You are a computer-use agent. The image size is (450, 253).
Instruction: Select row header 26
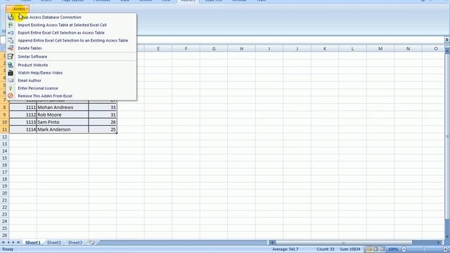click(5, 235)
